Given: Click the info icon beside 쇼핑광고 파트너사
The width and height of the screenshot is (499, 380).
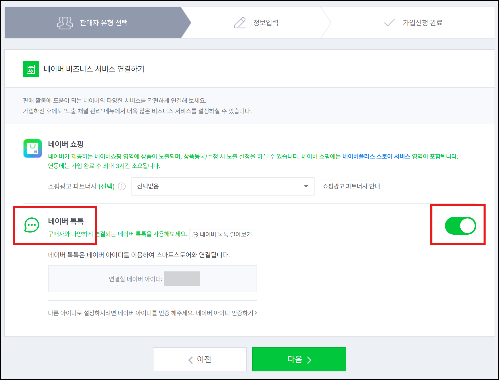Looking at the screenshot, I should (x=122, y=186).
